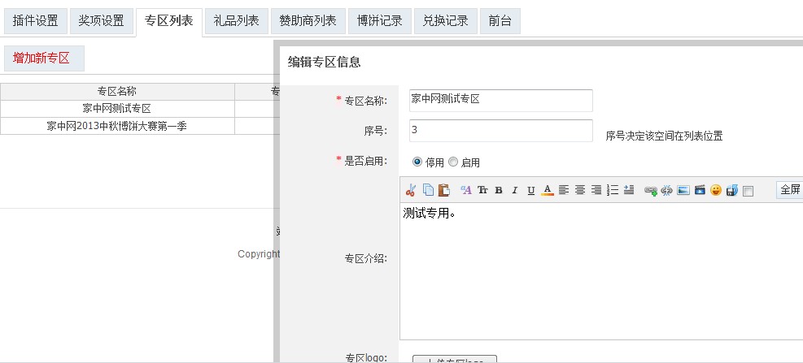Screen dimensions: 803x363
Task: Click the copy icon in editor toolbar
Action: (x=428, y=190)
